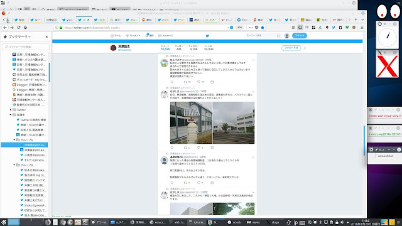This screenshot has width=402, height=226.
Task: Retweet the first tweet
Action: [185, 82]
